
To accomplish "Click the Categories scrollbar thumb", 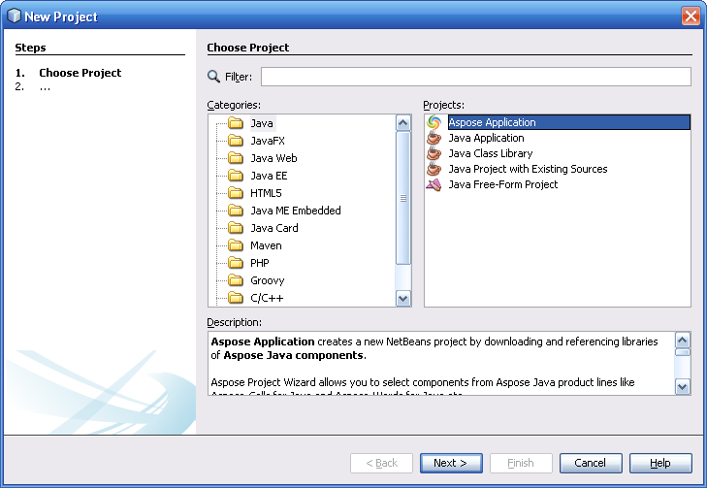I will pyautogui.click(x=403, y=198).
